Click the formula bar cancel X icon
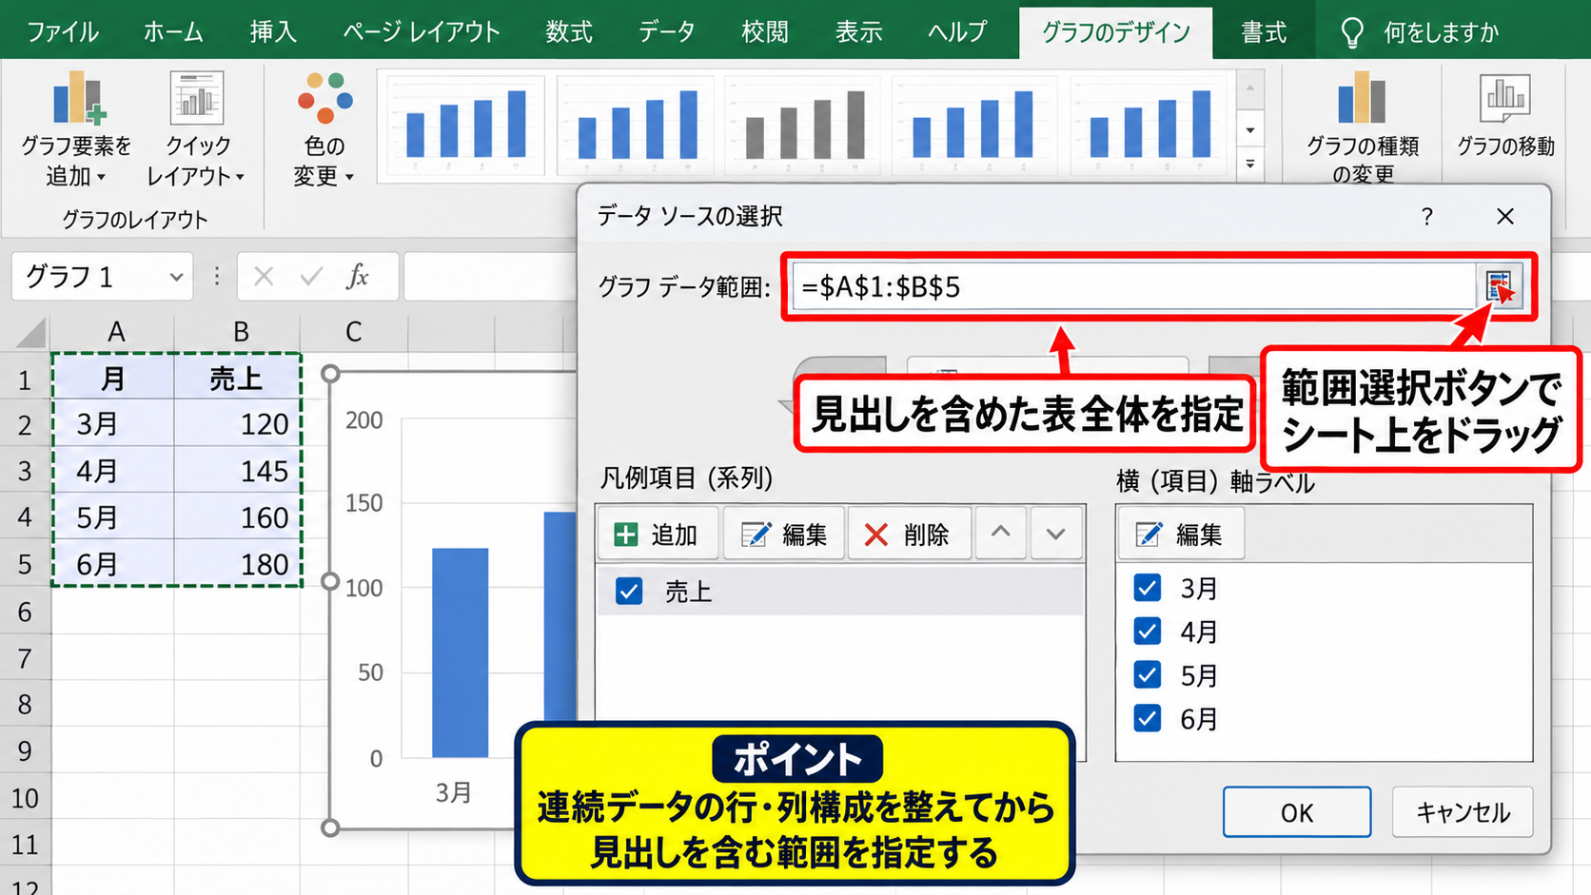Screen dimensions: 1591x895 264,277
